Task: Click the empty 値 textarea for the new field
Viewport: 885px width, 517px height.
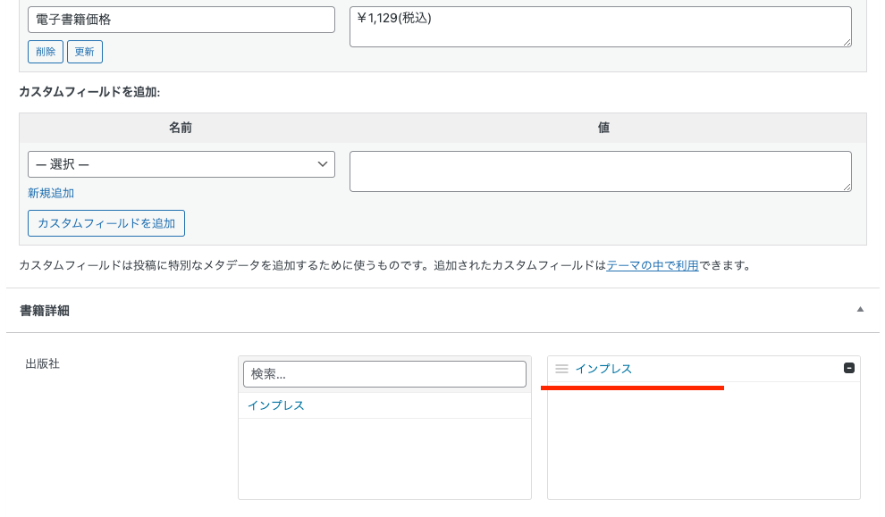Action: 601,171
